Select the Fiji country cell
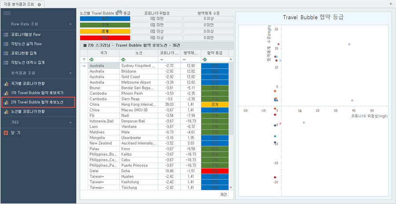 (103, 115)
